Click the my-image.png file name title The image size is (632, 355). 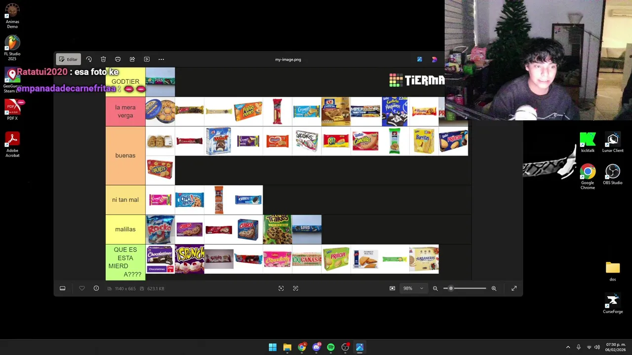pyautogui.click(x=288, y=60)
